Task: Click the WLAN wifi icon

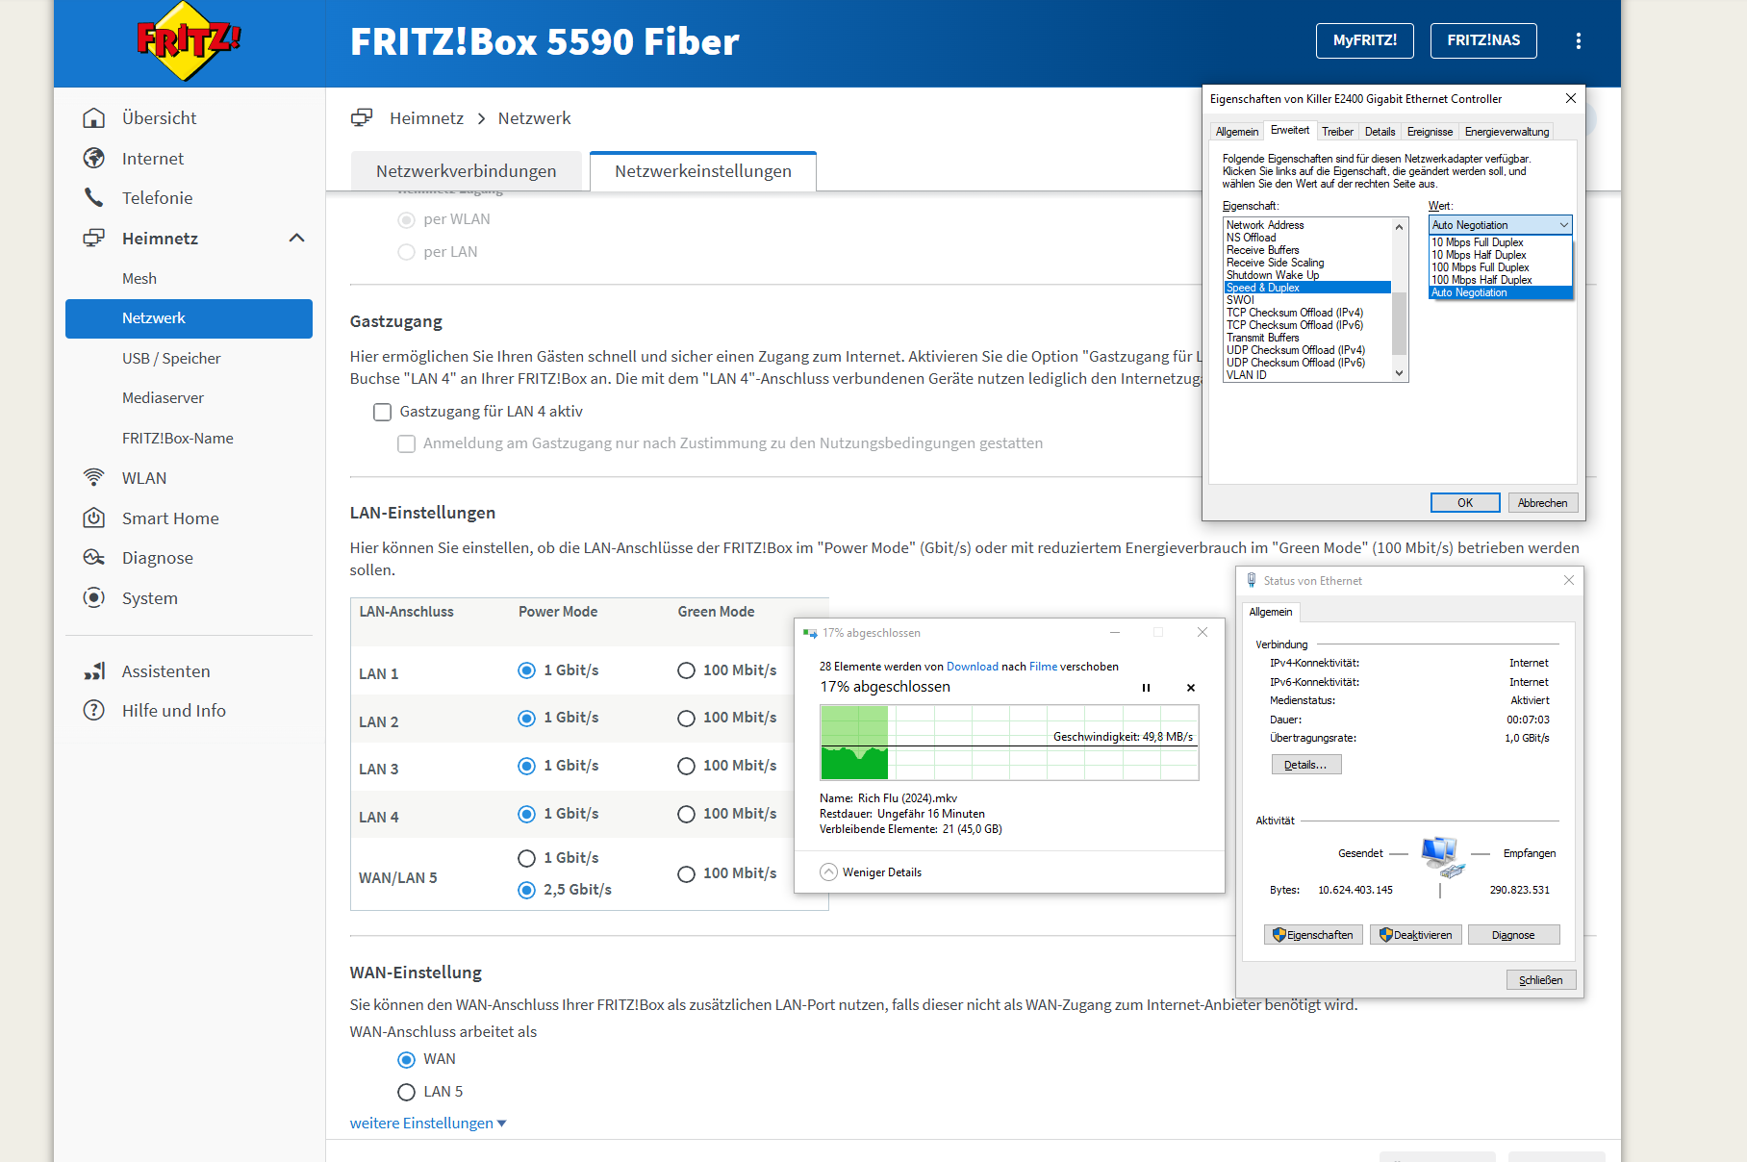Action: click(93, 477)
